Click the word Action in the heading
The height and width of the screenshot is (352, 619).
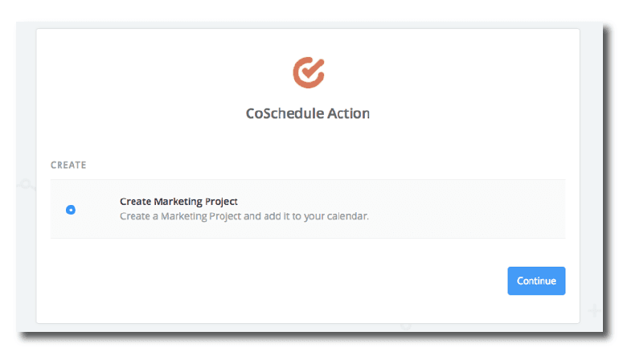pos(349,113)
